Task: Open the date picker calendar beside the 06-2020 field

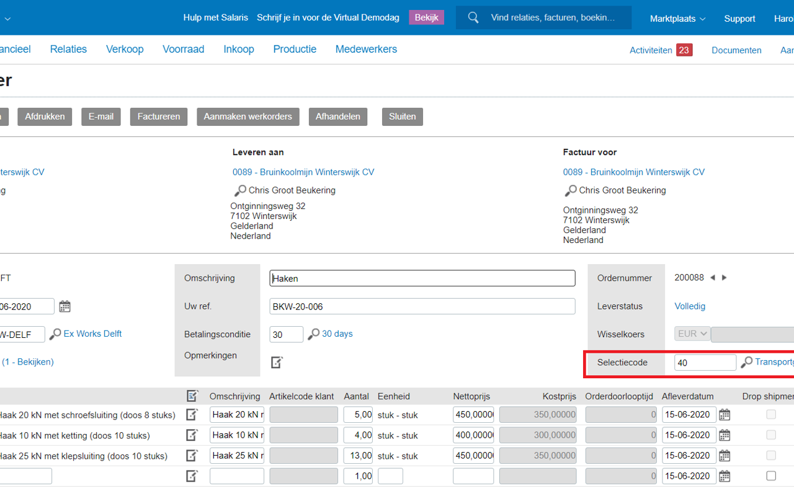Action: pyautogui.click(x=65, y=306)
